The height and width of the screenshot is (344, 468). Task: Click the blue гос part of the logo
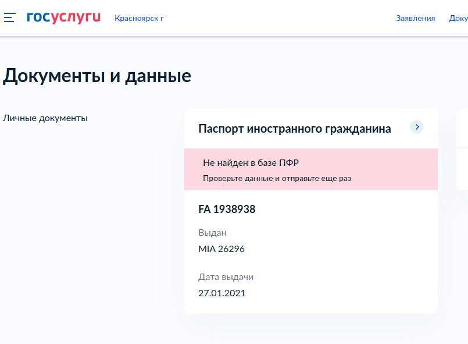[x=38, y=17]
